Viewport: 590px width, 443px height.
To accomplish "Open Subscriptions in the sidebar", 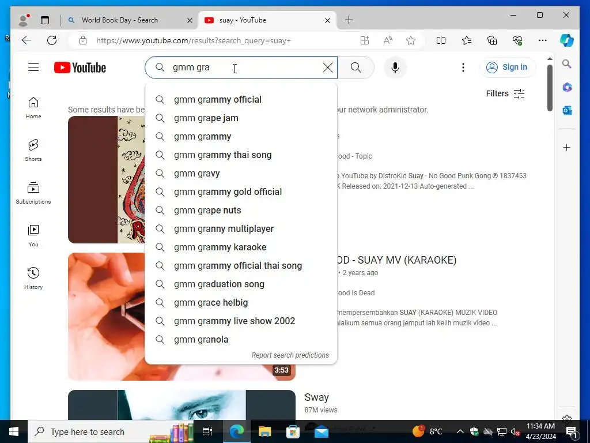I will tap(33, 193).
